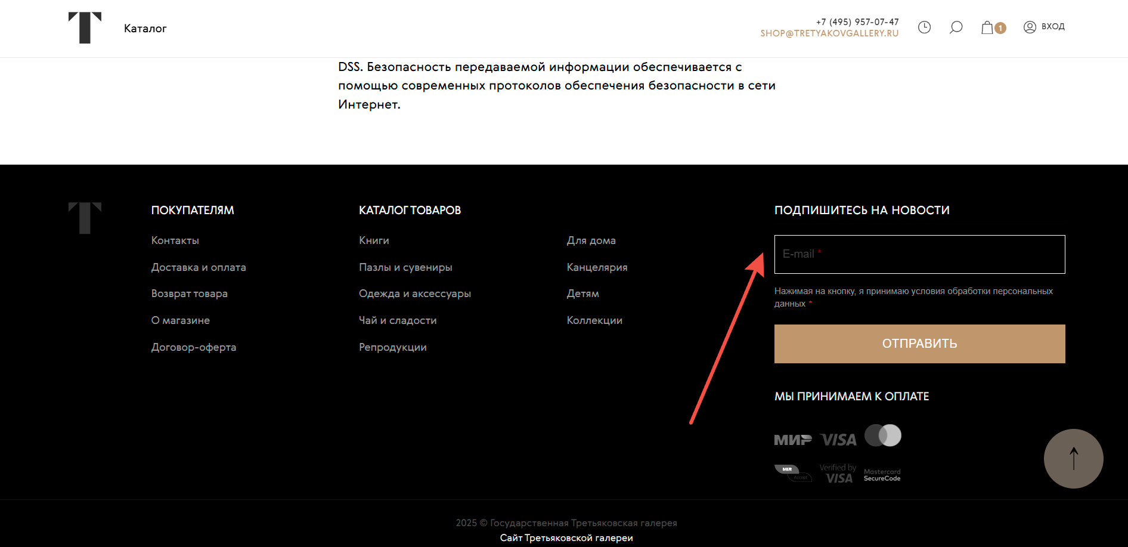
Task: Open Сайт Третьяковской галереи link
Action: click(566, 538)
